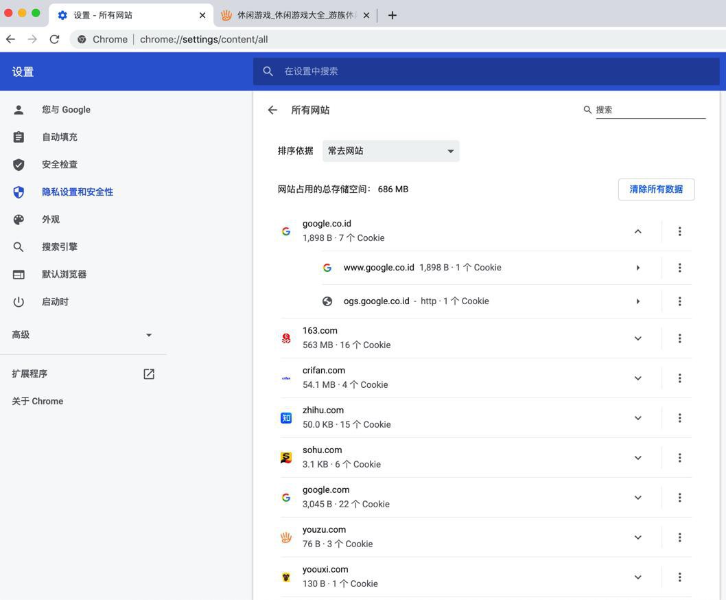
Task: Click the 搜索 field in 所有网站
Action: [650, 110]
